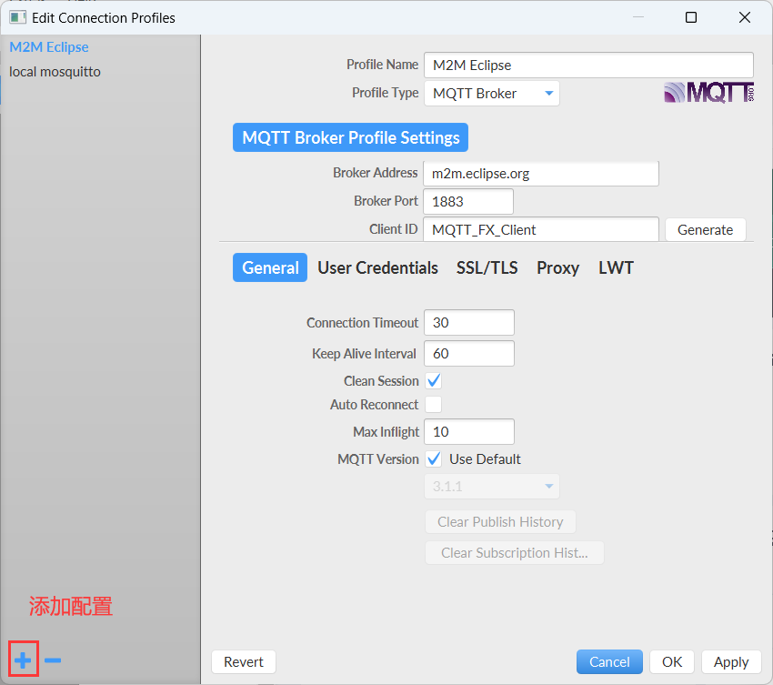773x685 pixels.
Task: Close the Edit Connection Profiles window
Action: (x=745, y=18)
